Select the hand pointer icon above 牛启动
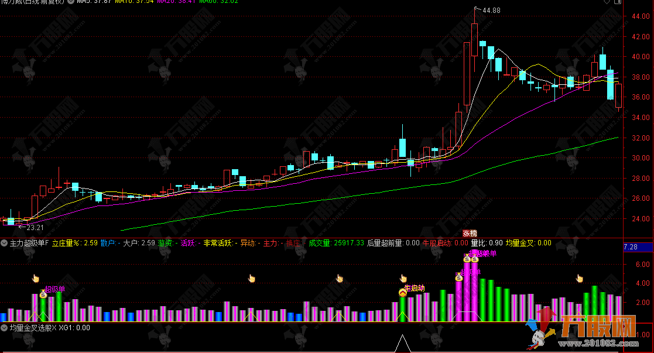The height and width of the screenshot is (353, 654). (403, 278)
